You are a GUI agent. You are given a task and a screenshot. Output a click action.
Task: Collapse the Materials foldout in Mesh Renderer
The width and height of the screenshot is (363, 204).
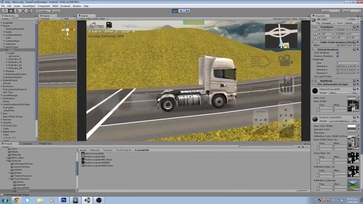[x=313, y=59]
